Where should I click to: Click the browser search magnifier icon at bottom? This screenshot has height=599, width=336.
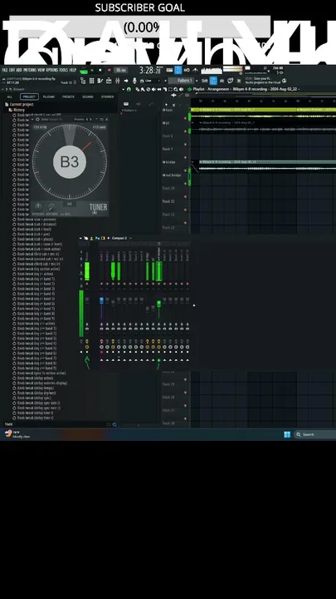114,424
